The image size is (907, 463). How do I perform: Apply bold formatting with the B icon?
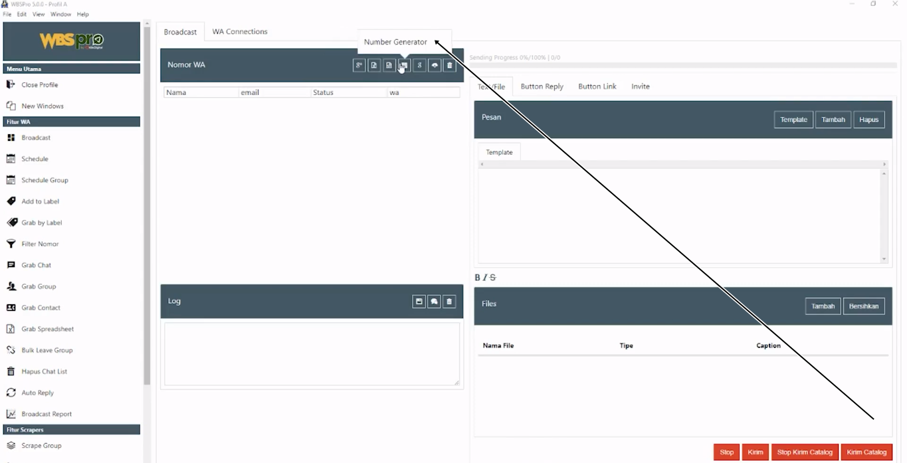tap(477, 278)
